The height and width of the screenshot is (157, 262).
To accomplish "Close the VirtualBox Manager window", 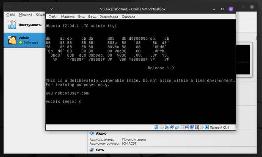I will point(252,7).
